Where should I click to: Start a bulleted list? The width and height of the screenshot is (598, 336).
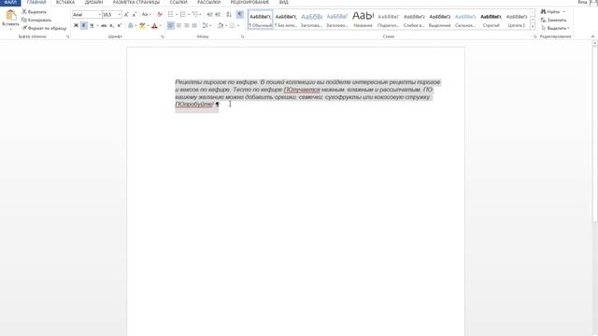[x=170, y=15]
